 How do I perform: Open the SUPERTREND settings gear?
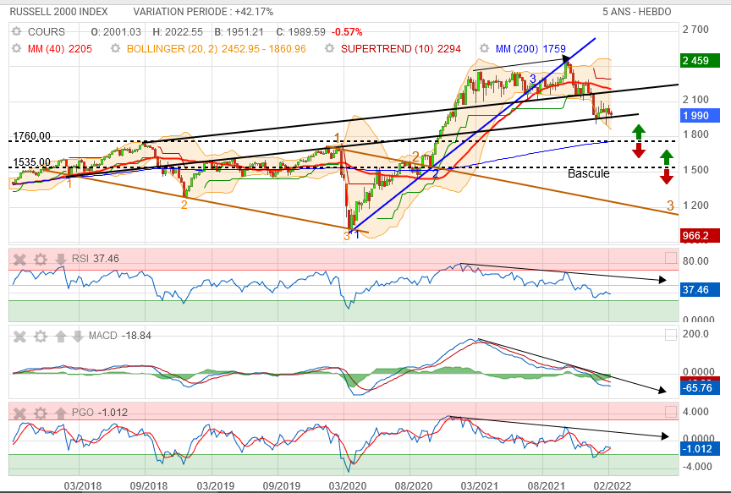pyautogui.click(x=330, y=48)
